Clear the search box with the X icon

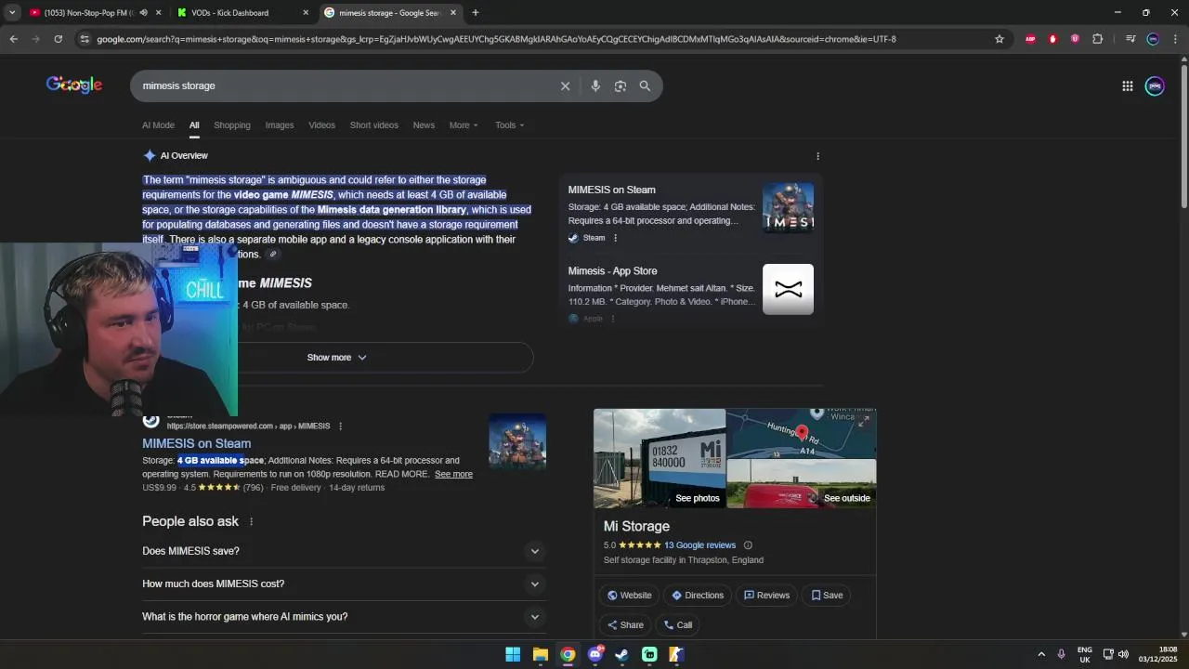tap(565, 85)
